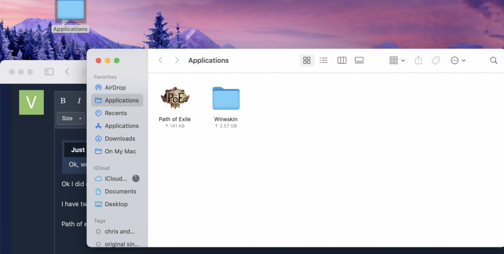504x254 pixels.
Task: Open the Group By dropdown
Action: (397, 60)
